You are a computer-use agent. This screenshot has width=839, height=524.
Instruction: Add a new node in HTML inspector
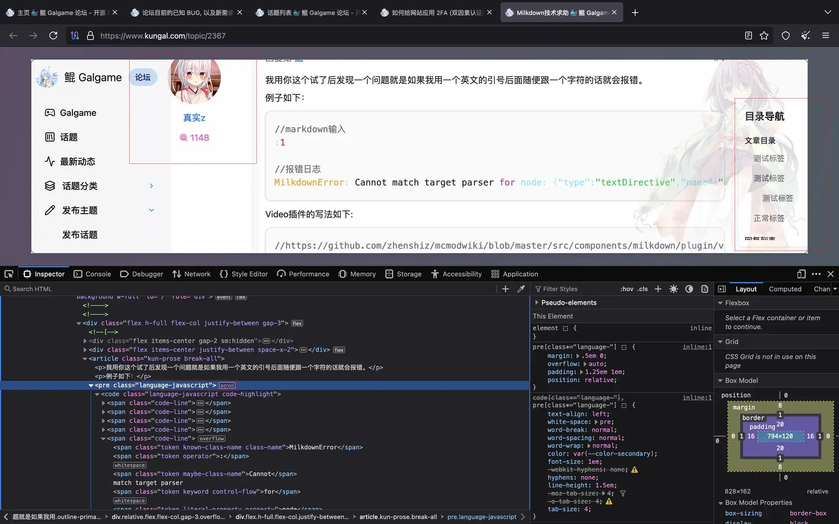(x=505, y=289)
